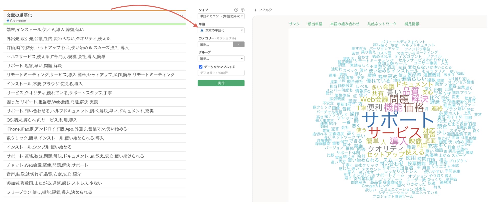Open the help question mark icon
This screenshot has height=206, width=490.
(236, 10)
